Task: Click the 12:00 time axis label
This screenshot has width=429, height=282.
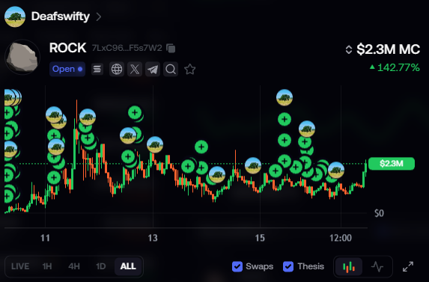Action: [341, 238]
